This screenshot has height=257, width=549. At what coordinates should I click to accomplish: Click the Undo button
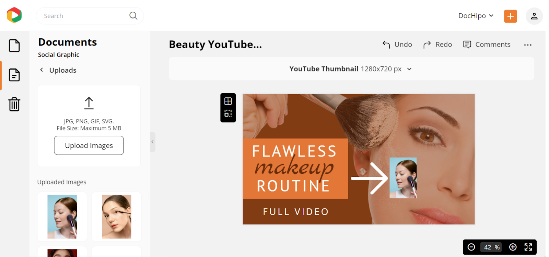click(397, 45)
